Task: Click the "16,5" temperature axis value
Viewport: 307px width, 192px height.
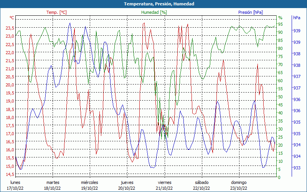Action: pos(10,142)
